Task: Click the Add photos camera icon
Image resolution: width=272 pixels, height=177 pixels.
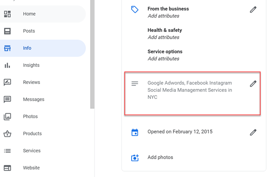Action: coord(135,158)
